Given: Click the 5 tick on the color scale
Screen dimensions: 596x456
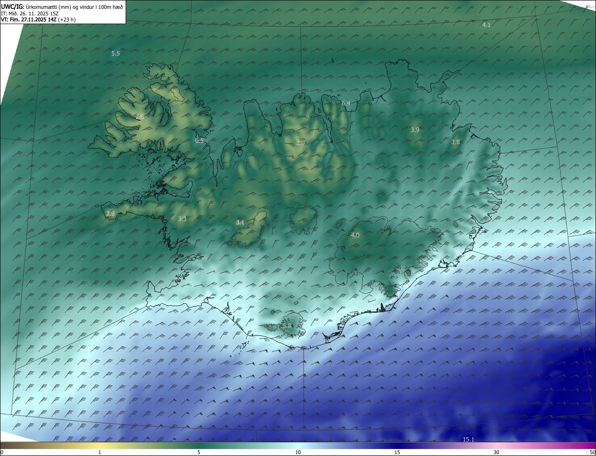Looking at the screenshot, I should (x=199, y=452).
